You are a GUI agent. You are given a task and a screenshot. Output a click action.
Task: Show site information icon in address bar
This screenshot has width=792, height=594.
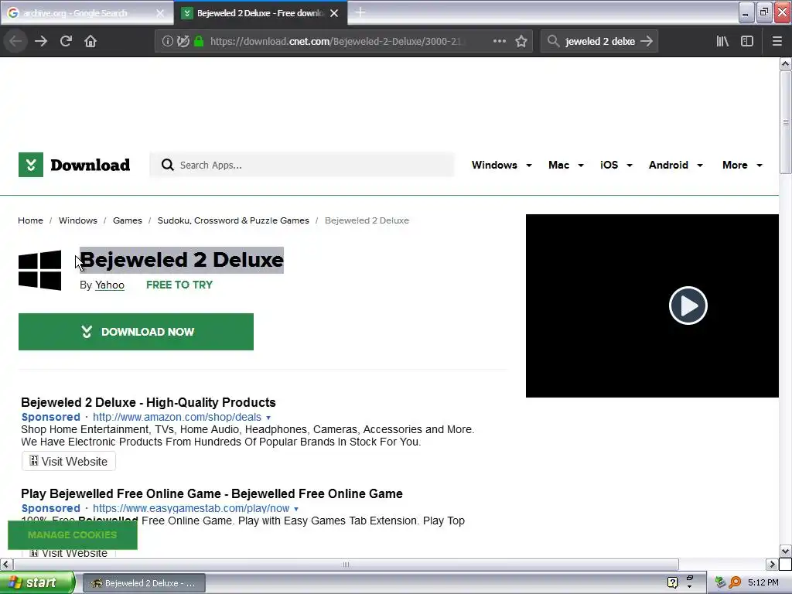167,41
